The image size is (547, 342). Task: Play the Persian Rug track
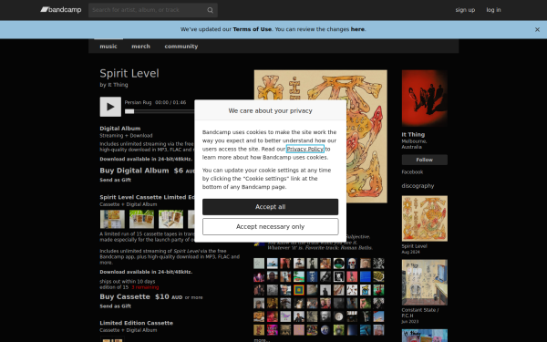110,107
